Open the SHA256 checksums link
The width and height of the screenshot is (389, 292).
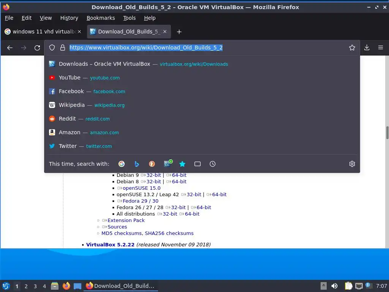coord(169,233)
